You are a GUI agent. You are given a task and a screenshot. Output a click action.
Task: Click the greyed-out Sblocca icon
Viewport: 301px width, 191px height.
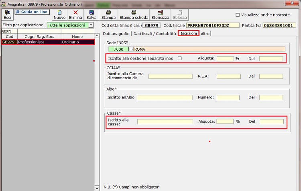click(180, 12)
